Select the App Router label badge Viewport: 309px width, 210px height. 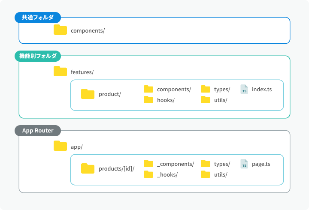38,131
